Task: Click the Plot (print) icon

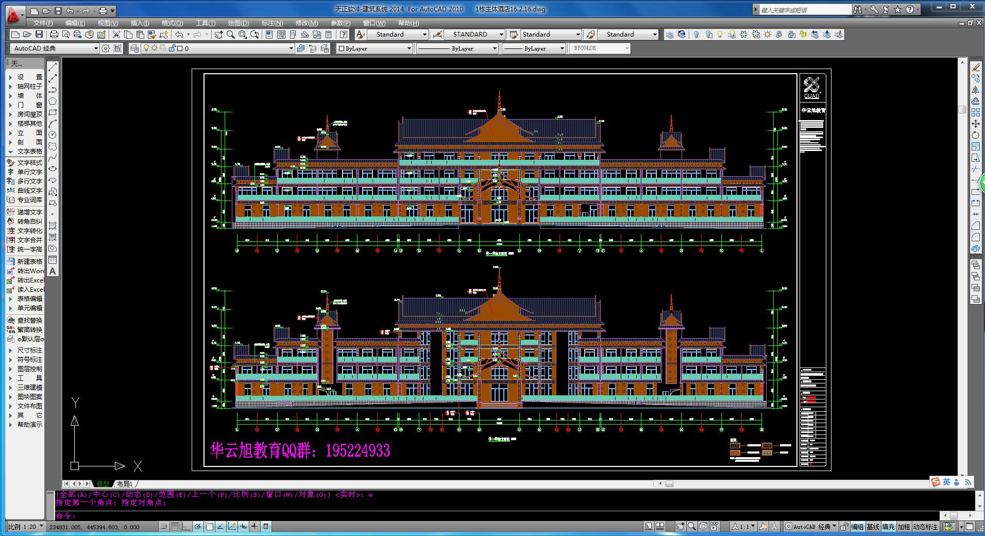Action: click(x=54, y=35)
